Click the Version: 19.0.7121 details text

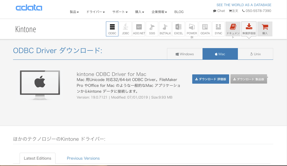pyautogui.click(x=125, y=97)
